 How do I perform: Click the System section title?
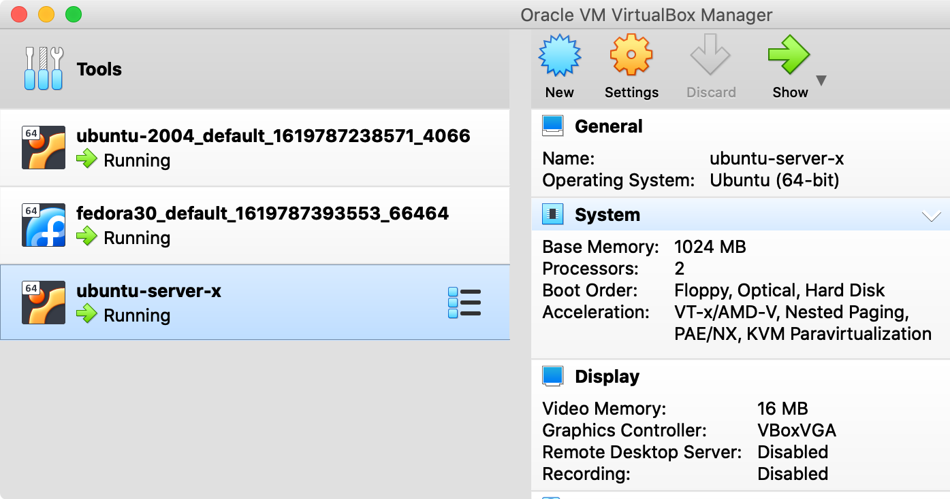(x=607, y=216)
